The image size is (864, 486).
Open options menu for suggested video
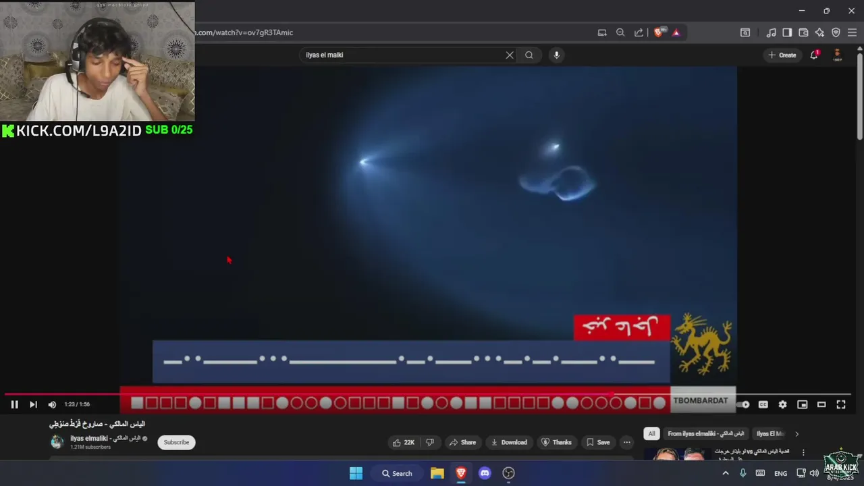803,452
